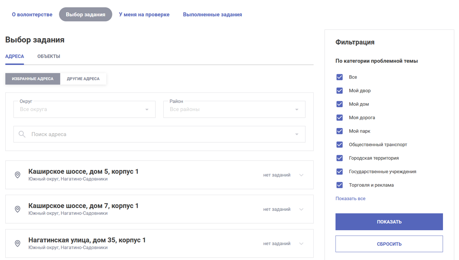
Task: Uncheck Общественный транспорт category
Action: [x=339, y=144]
